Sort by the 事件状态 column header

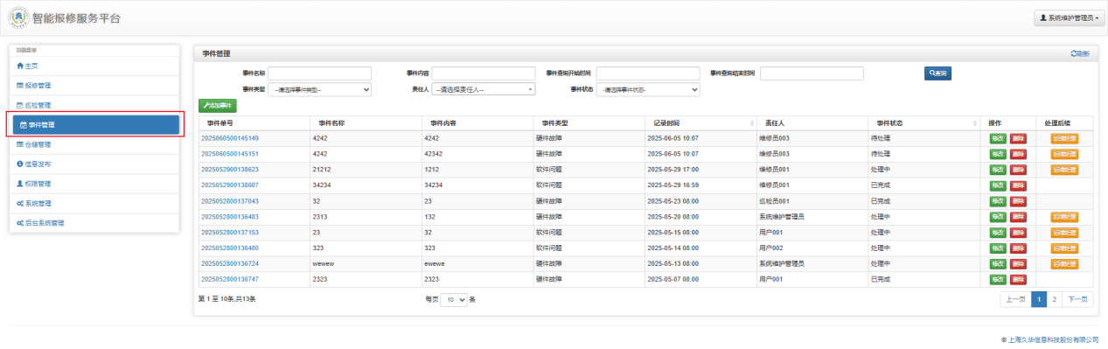tap(923, 122)
